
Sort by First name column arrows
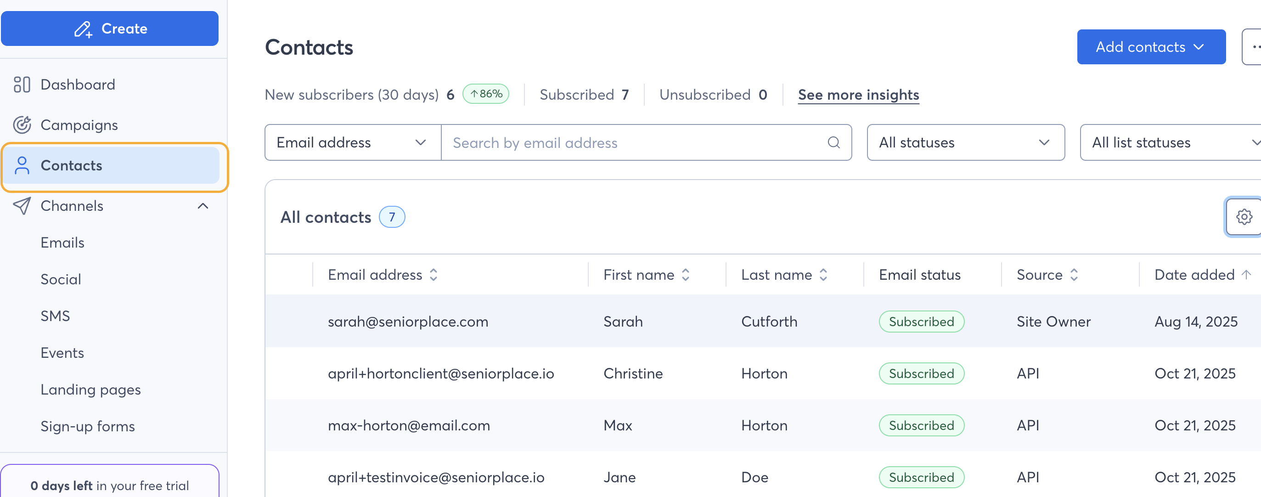pos(685,275)
